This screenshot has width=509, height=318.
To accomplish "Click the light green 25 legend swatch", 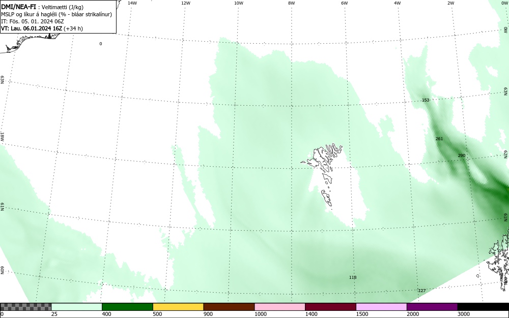I will coord(77,307).
